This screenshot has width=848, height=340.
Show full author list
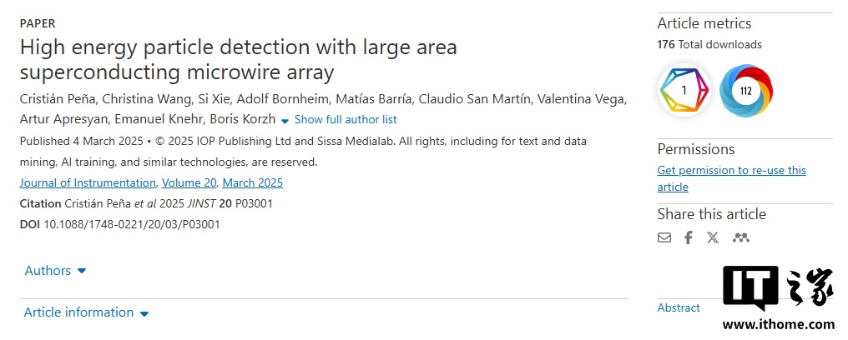(345, 120)
